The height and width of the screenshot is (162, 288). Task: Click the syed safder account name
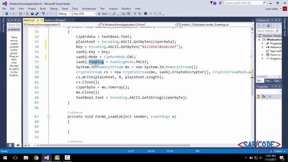tap(272, 9)
